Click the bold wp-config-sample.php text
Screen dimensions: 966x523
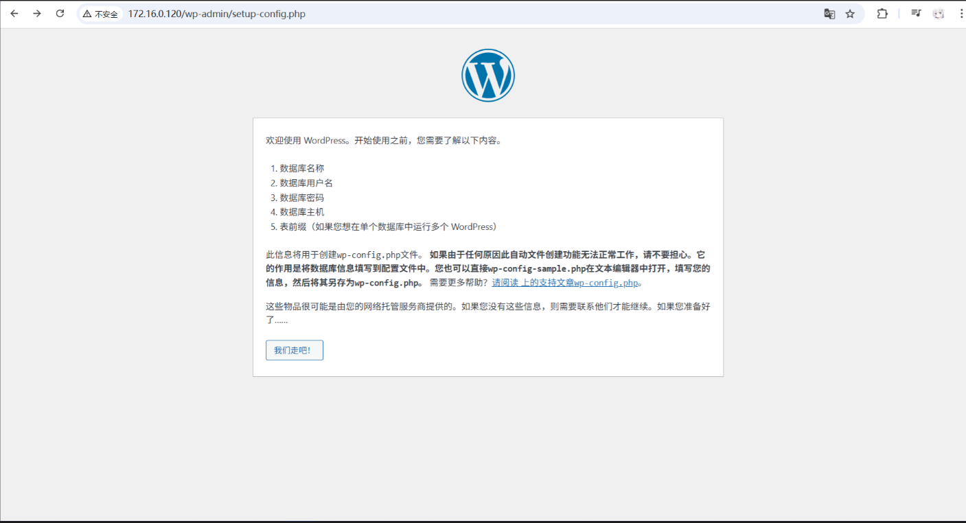pos(537,268)
